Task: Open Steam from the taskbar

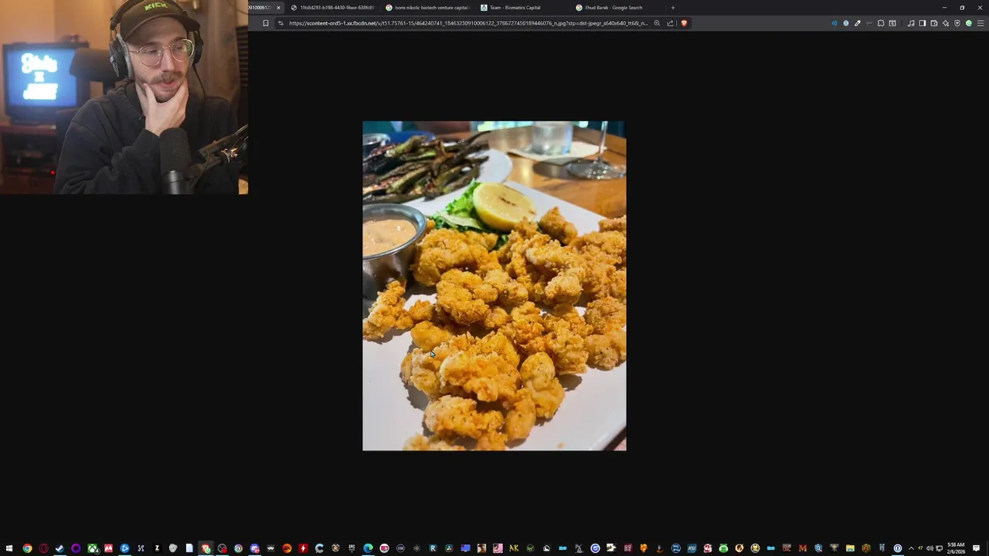Action: pos(59,548)
